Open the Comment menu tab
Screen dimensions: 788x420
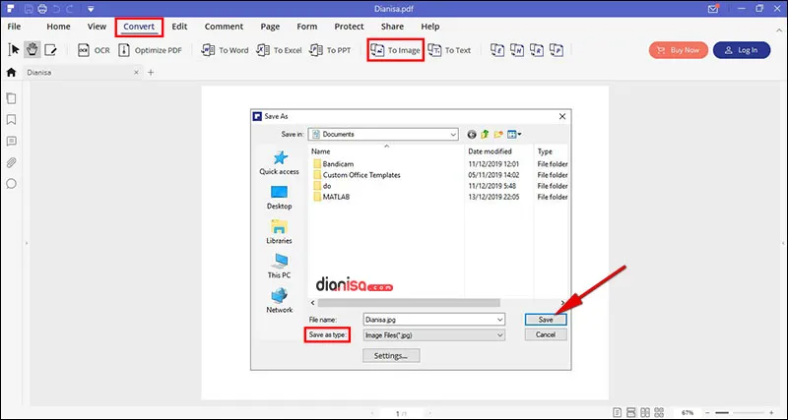pos(224,27)
